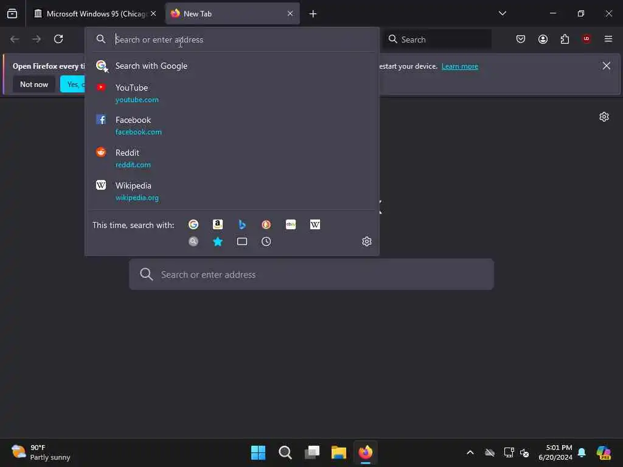Open the uBlock Origin extension icon
Image resolution: width=623 pixels, height=467 pixels.
point(586,39)
